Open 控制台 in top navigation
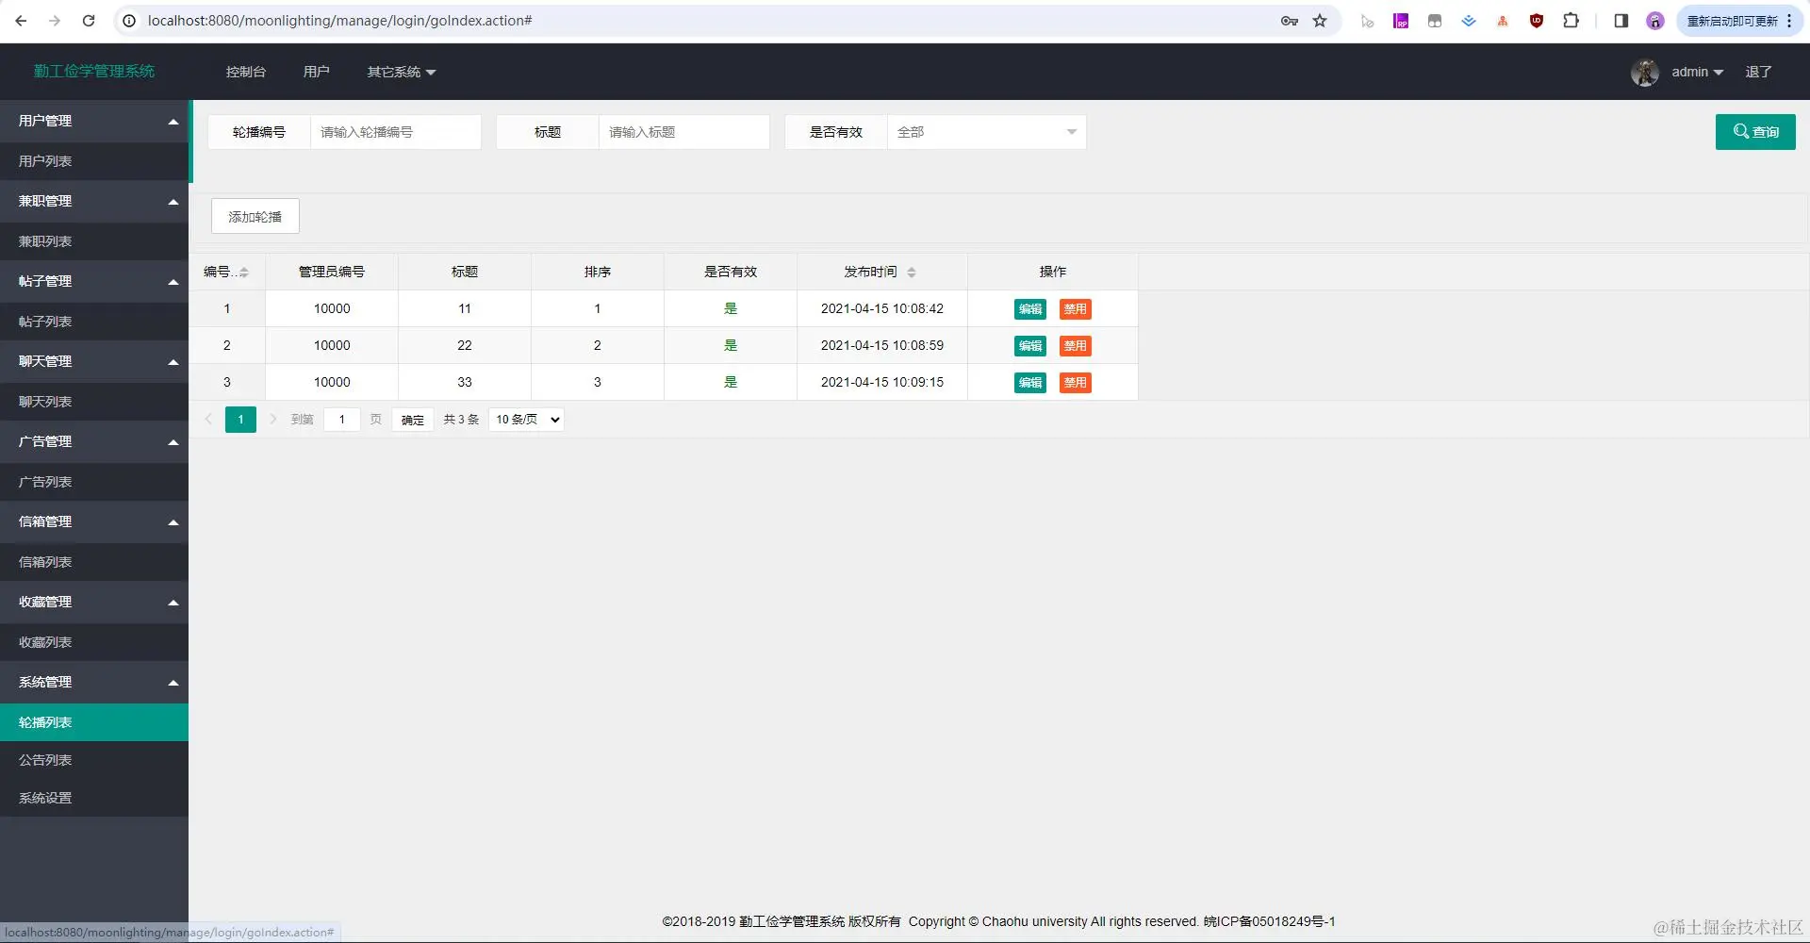Screen dimensions: 1810x943 click(x=246, y=72)
